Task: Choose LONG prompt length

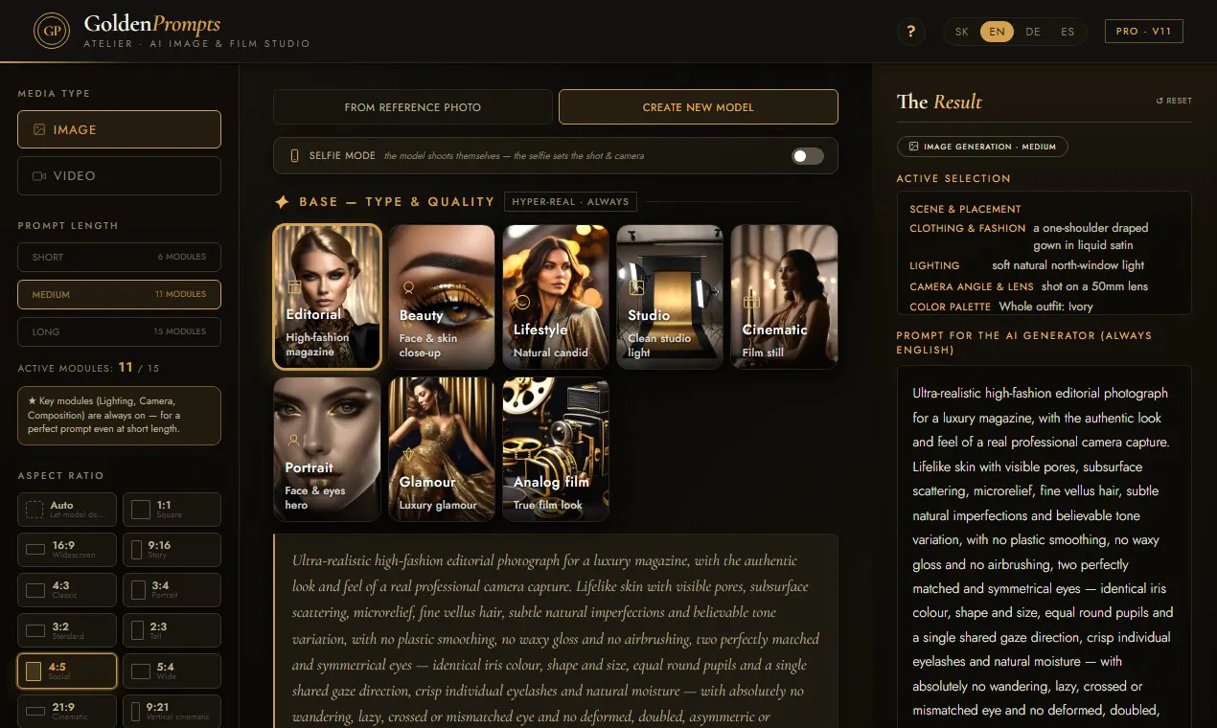Action: tap(119, 331)
